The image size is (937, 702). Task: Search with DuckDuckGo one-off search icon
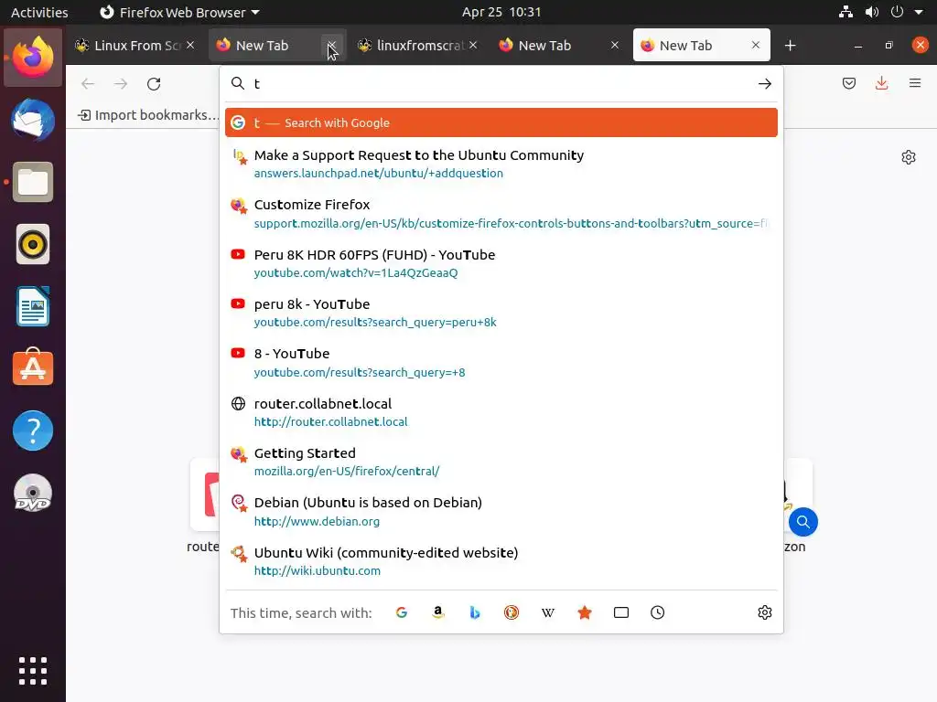click(512, 612)
